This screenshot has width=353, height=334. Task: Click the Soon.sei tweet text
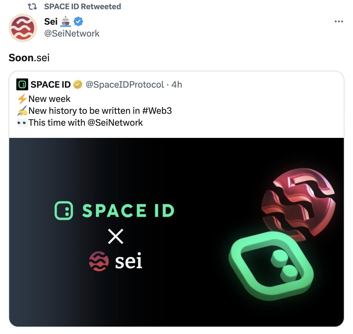29,57
